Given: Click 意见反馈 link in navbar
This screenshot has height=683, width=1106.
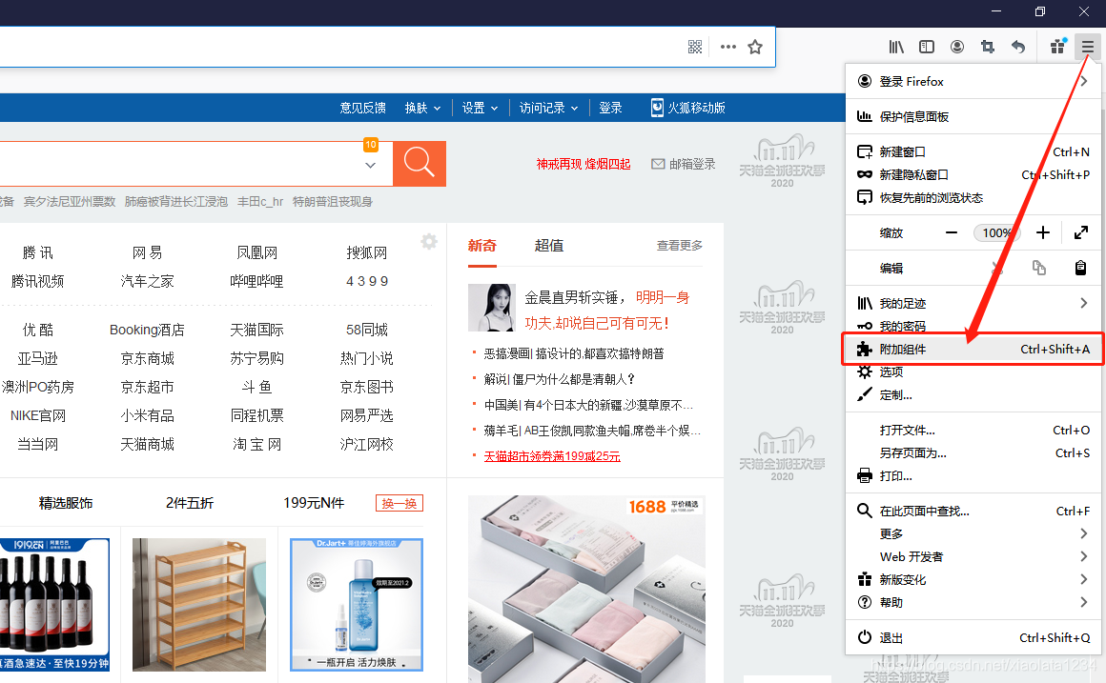Looking at the screenshot, I should point(362,108).
